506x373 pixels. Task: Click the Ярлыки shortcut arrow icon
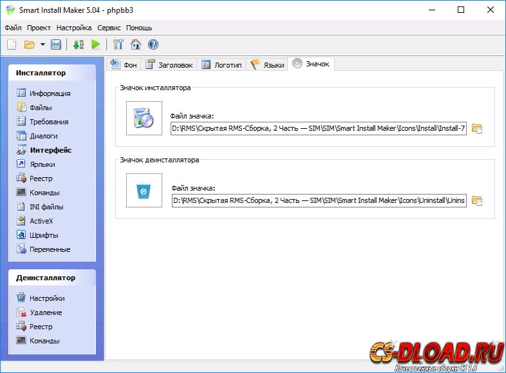pos(21,164)
